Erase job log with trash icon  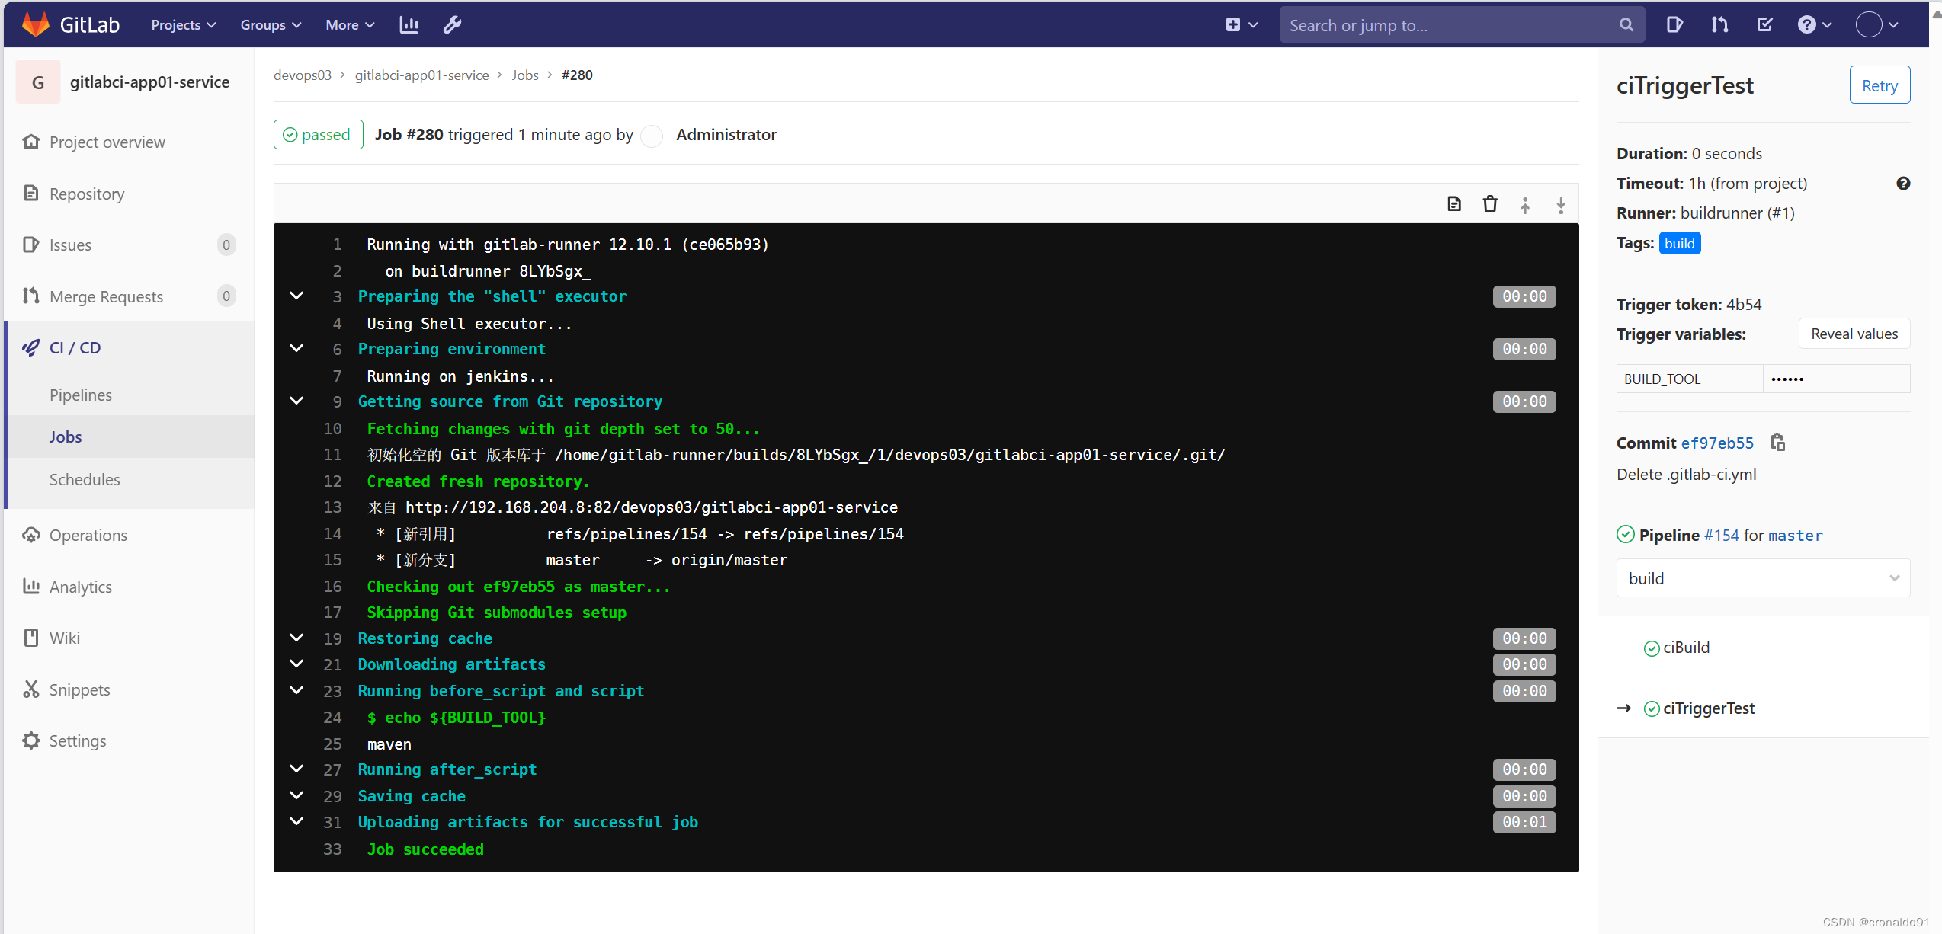point(1489,204)
